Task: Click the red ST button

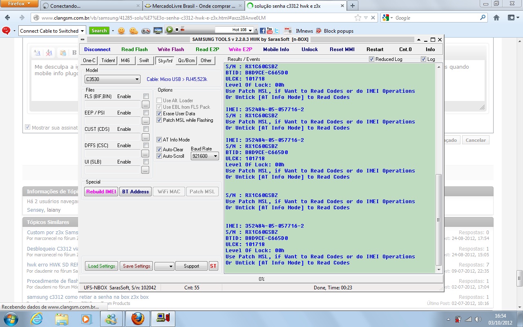Action: click(x=213, y=266)
